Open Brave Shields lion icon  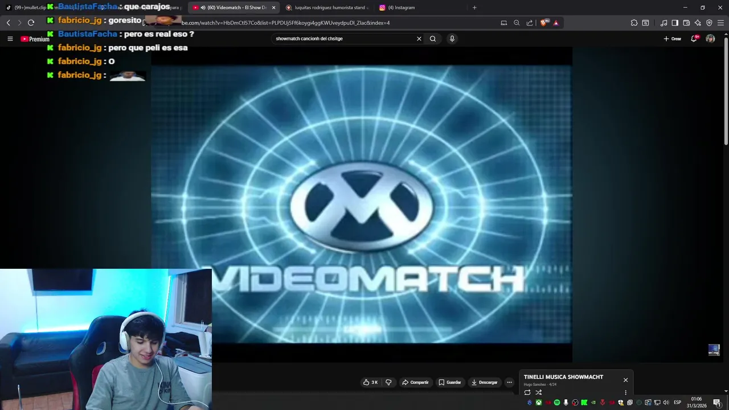[x=544, y=23]
